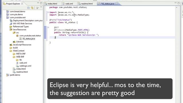The image size is (183, 103).
Task: Select the Java Resources node
Action: coord(19,30)
